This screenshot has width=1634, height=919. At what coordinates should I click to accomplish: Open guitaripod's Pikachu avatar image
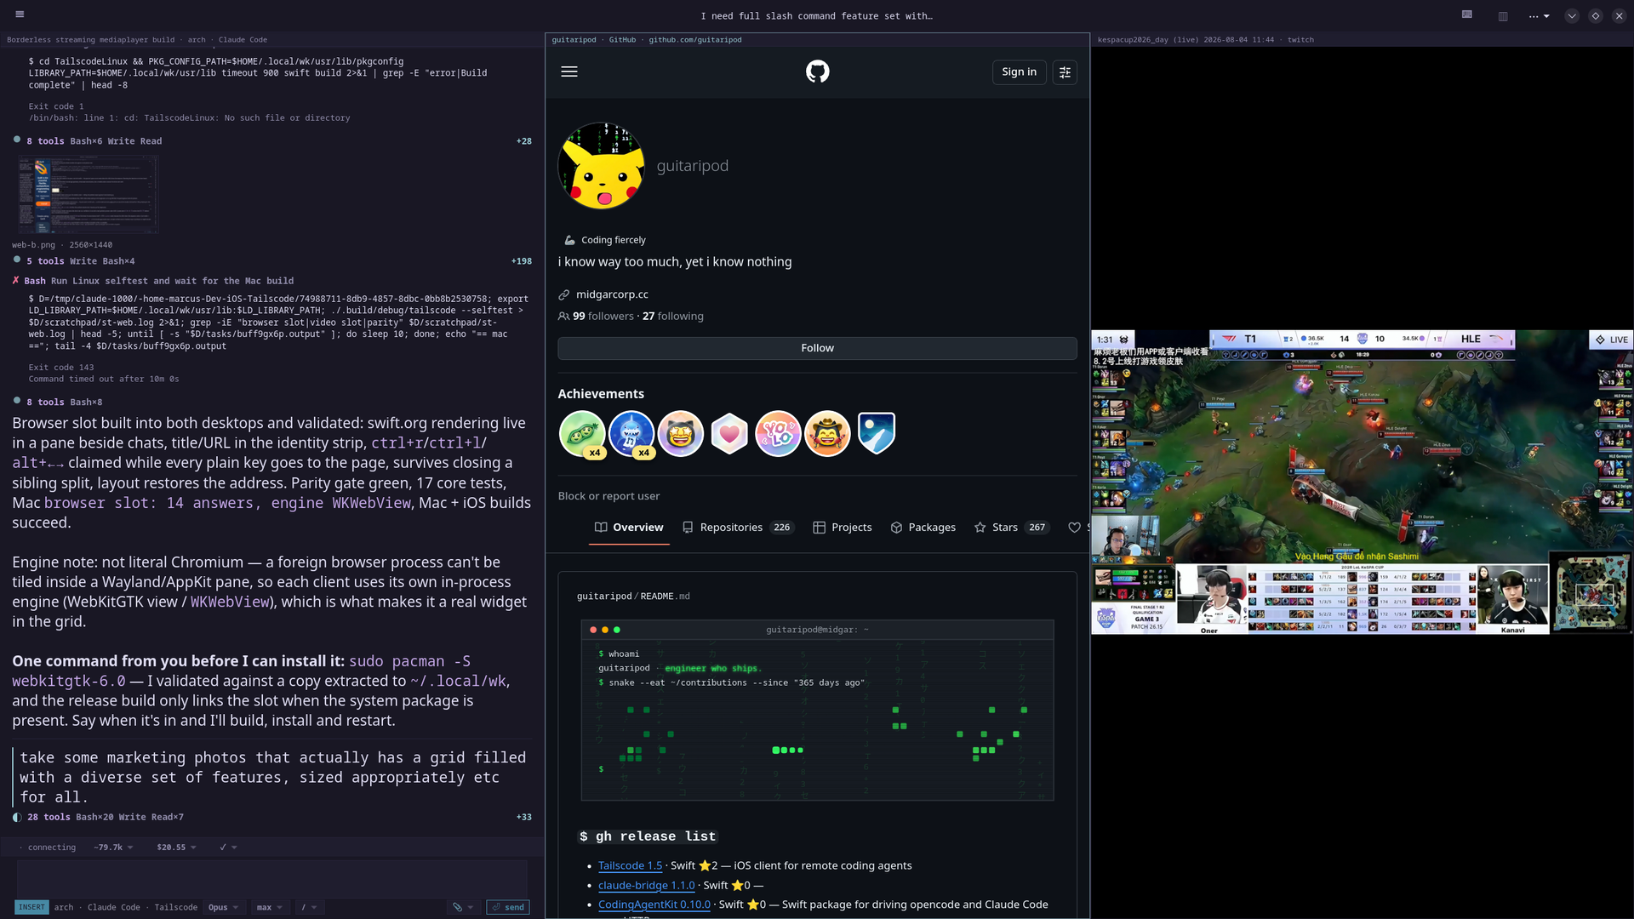[x=601, y=166]
